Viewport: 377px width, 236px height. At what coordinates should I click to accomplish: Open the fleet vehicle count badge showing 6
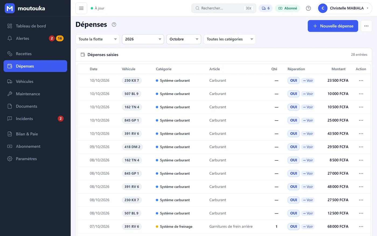click(266, 8)
